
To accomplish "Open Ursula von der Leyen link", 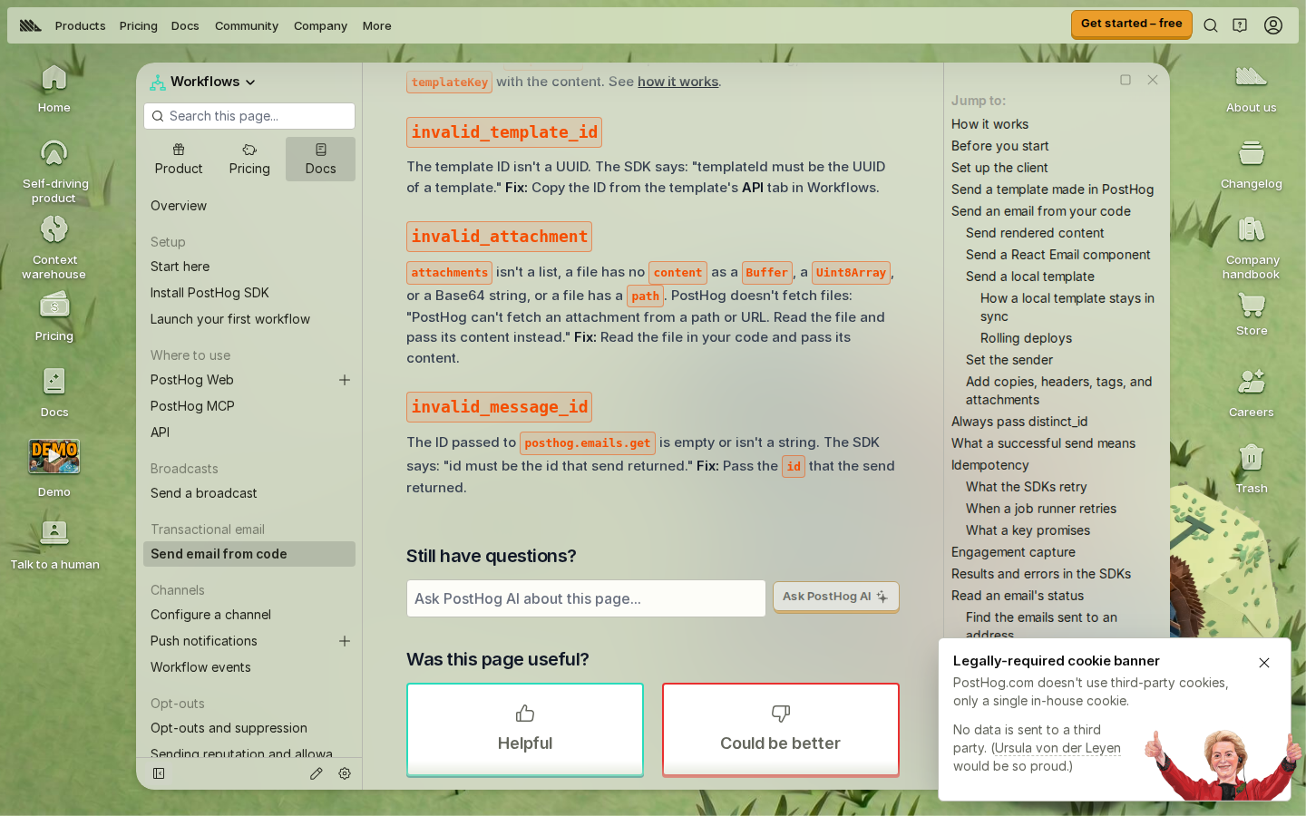I will [1057, 748].
